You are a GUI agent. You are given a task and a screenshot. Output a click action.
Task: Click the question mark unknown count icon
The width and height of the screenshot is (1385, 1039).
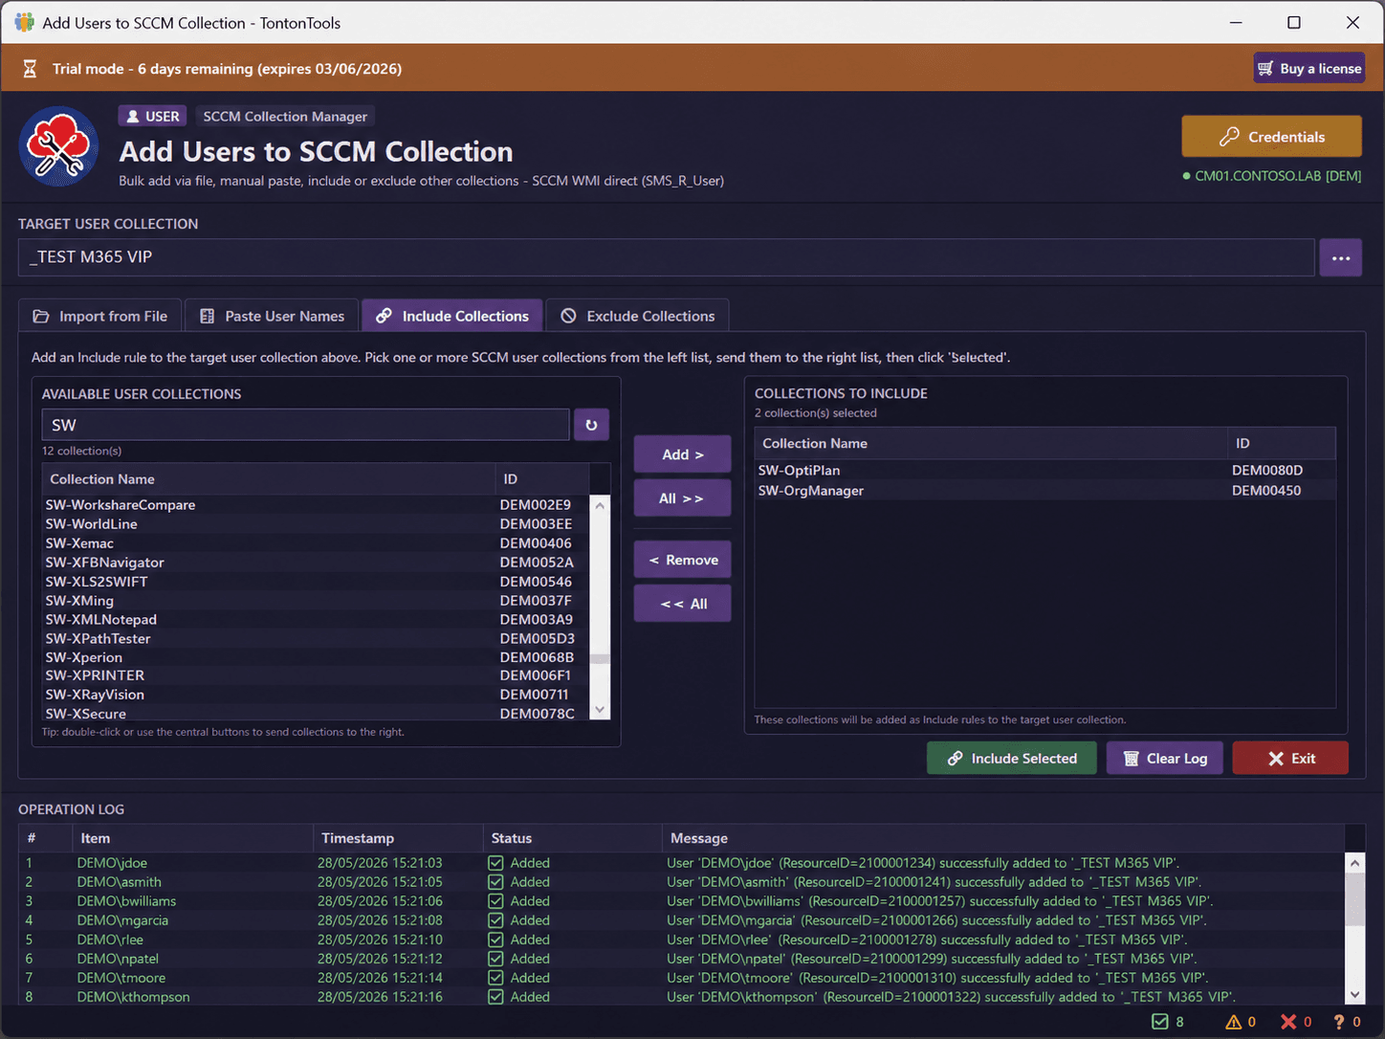click(x=1339, y=1022)
